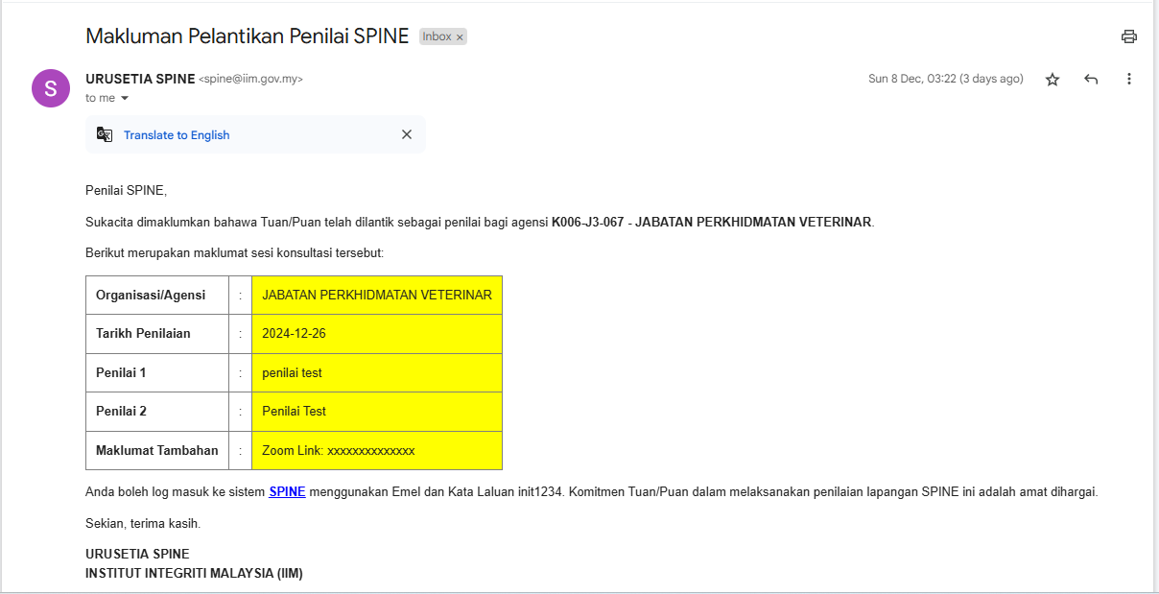Star this email from URUSETIA SPINE
Image resolution: width=1159 pixels, height=594 pixels.
1053,80
